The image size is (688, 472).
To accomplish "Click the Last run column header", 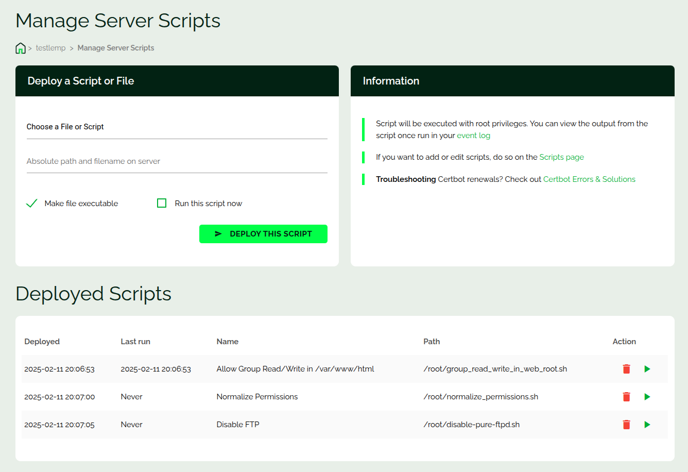I will [x=135, y=342].
